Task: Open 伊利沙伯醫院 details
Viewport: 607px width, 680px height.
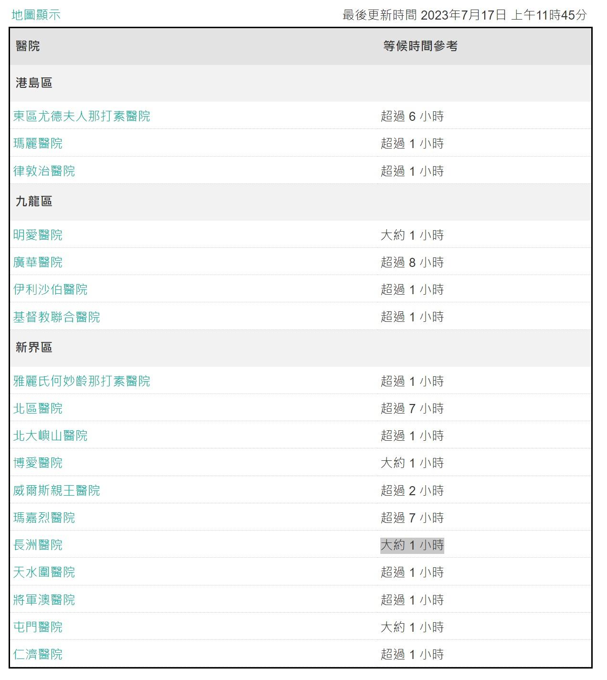Action: (x=50, y=289)
